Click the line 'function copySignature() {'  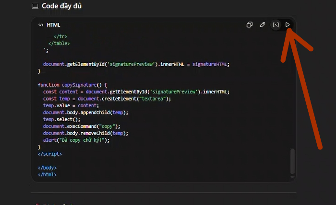[x=72, y=85]
